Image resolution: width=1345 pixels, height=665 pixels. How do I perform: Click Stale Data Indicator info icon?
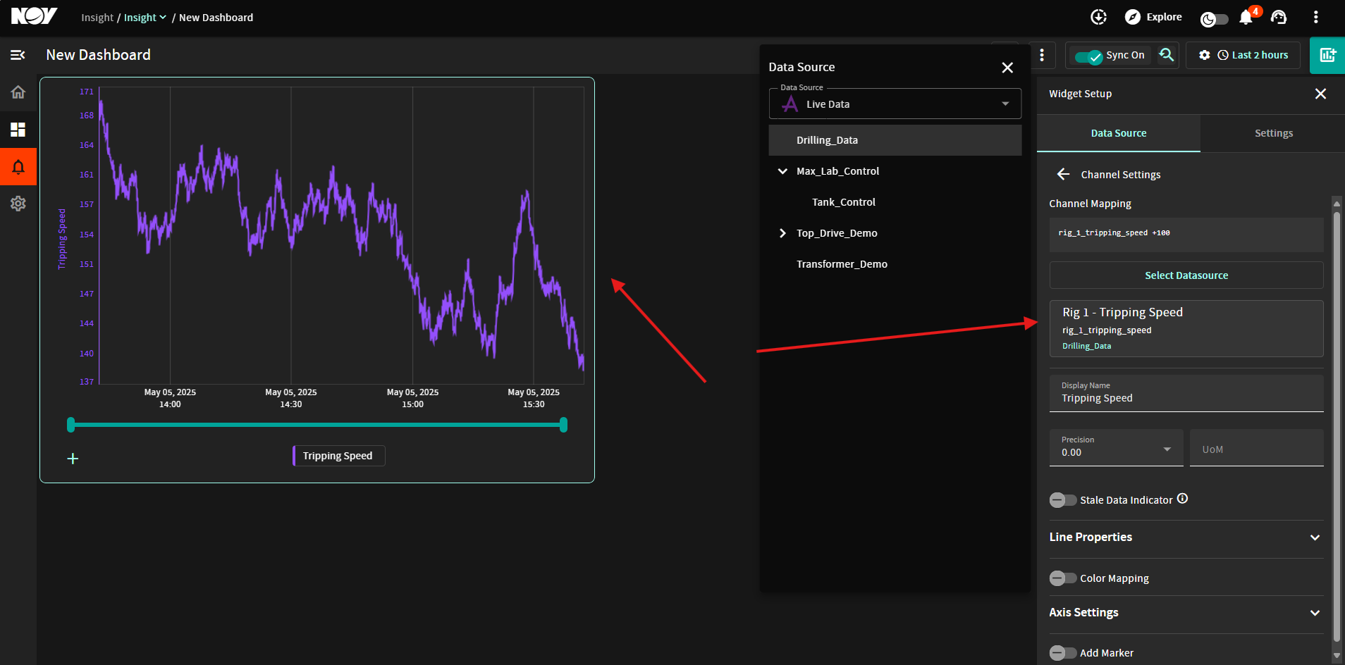[x=1183, y=499]
